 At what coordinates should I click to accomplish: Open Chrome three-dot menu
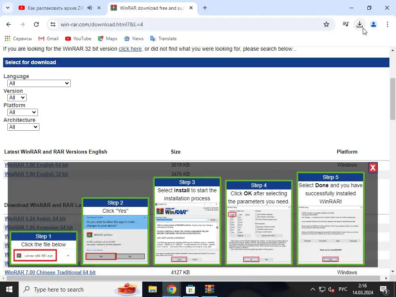[387, 24]
